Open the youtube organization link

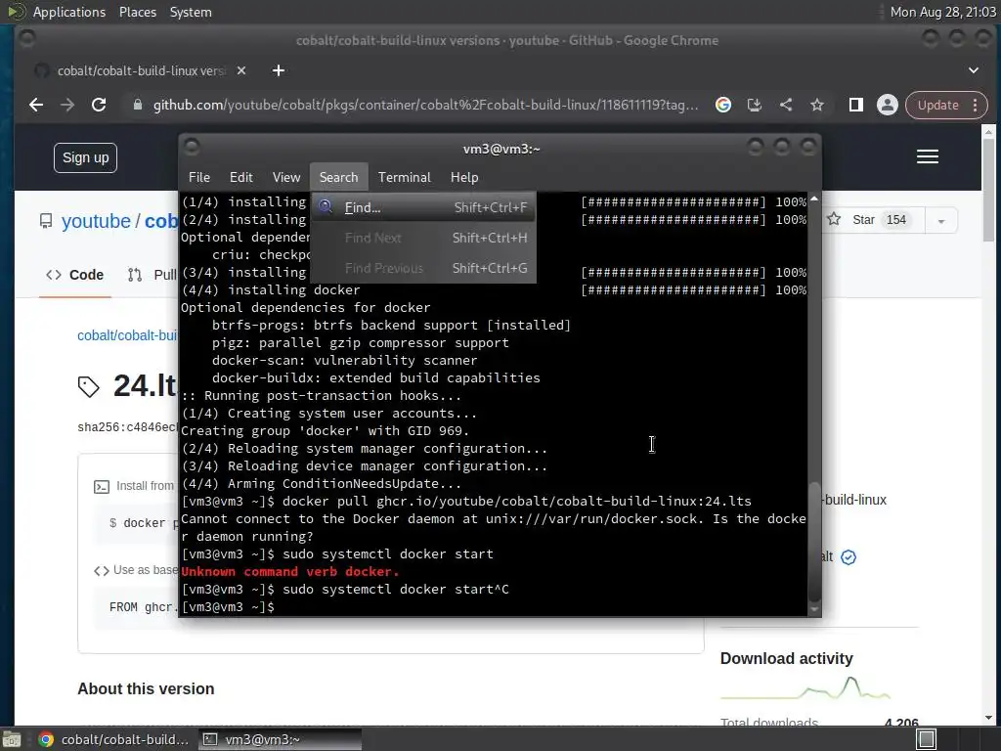(x=96, y=221)
